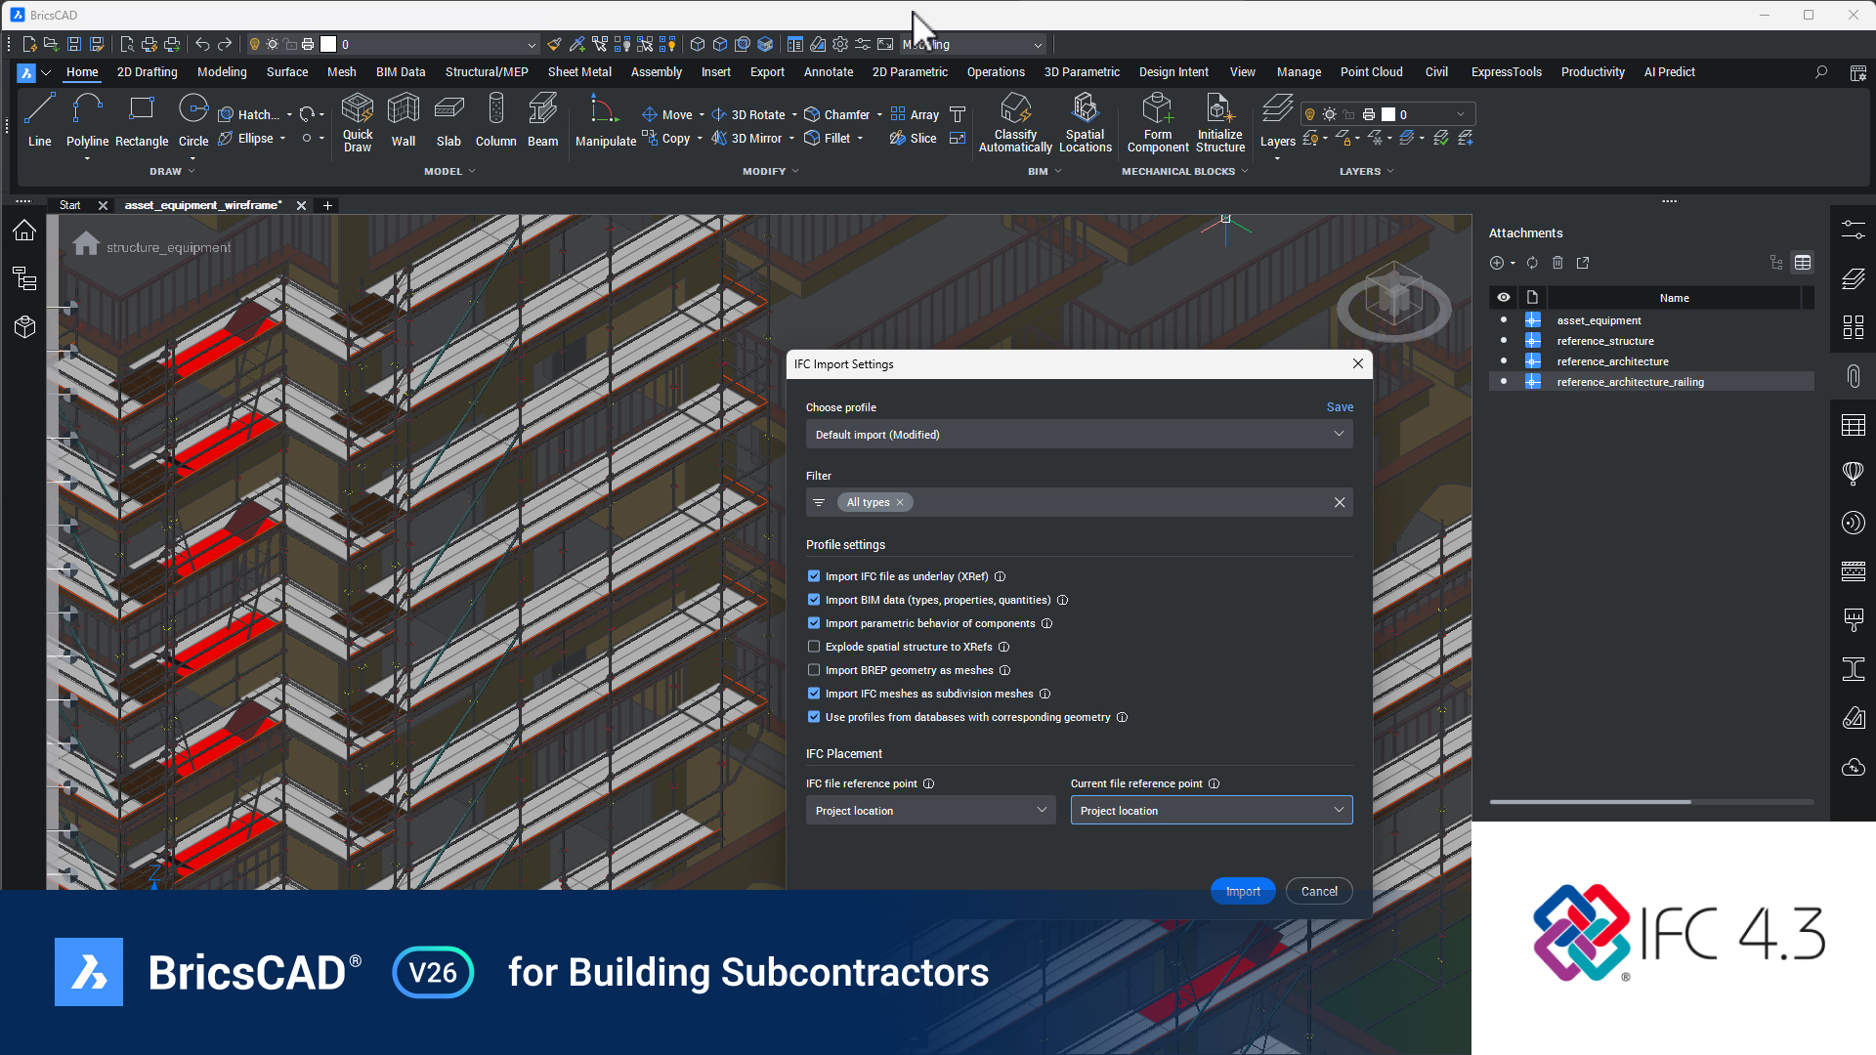Image resolution: width=1876 pixels, height=1055 pixels.
Task: Enable Explode spatial structure to XRefs
Action: [x=813, y=646]
